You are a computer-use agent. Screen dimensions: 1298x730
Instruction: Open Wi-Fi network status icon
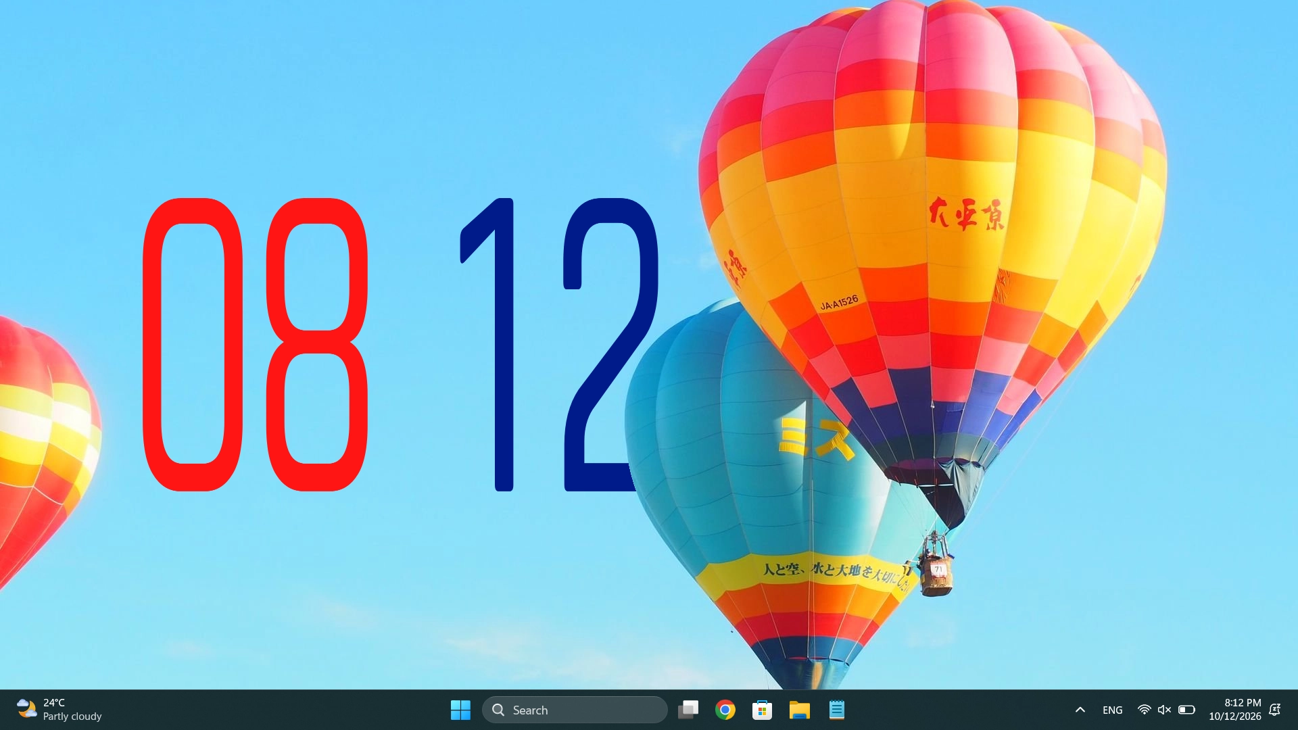(x=1144, y=710)
